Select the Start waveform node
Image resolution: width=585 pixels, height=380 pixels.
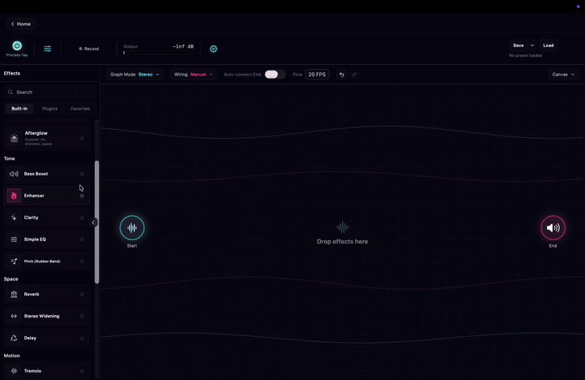click(132, 227)
